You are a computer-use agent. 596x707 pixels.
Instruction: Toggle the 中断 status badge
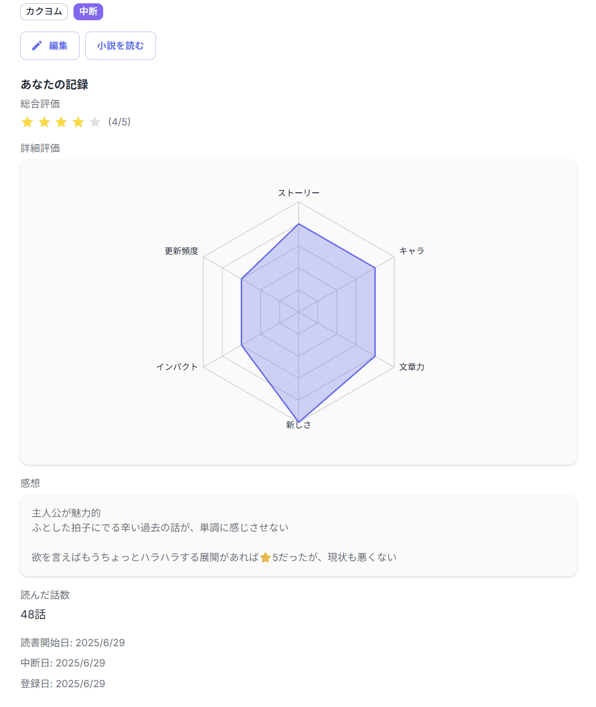coord(88,11)
